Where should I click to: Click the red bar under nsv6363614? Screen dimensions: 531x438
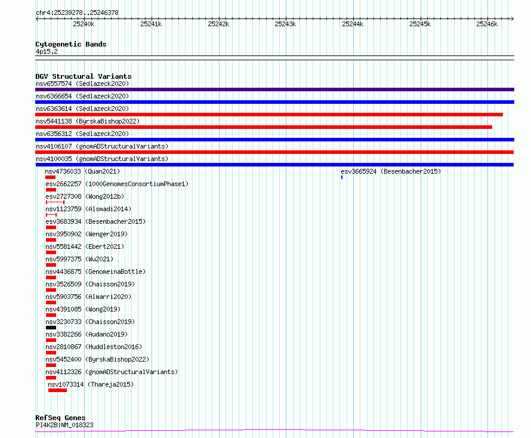pos(269,115)
